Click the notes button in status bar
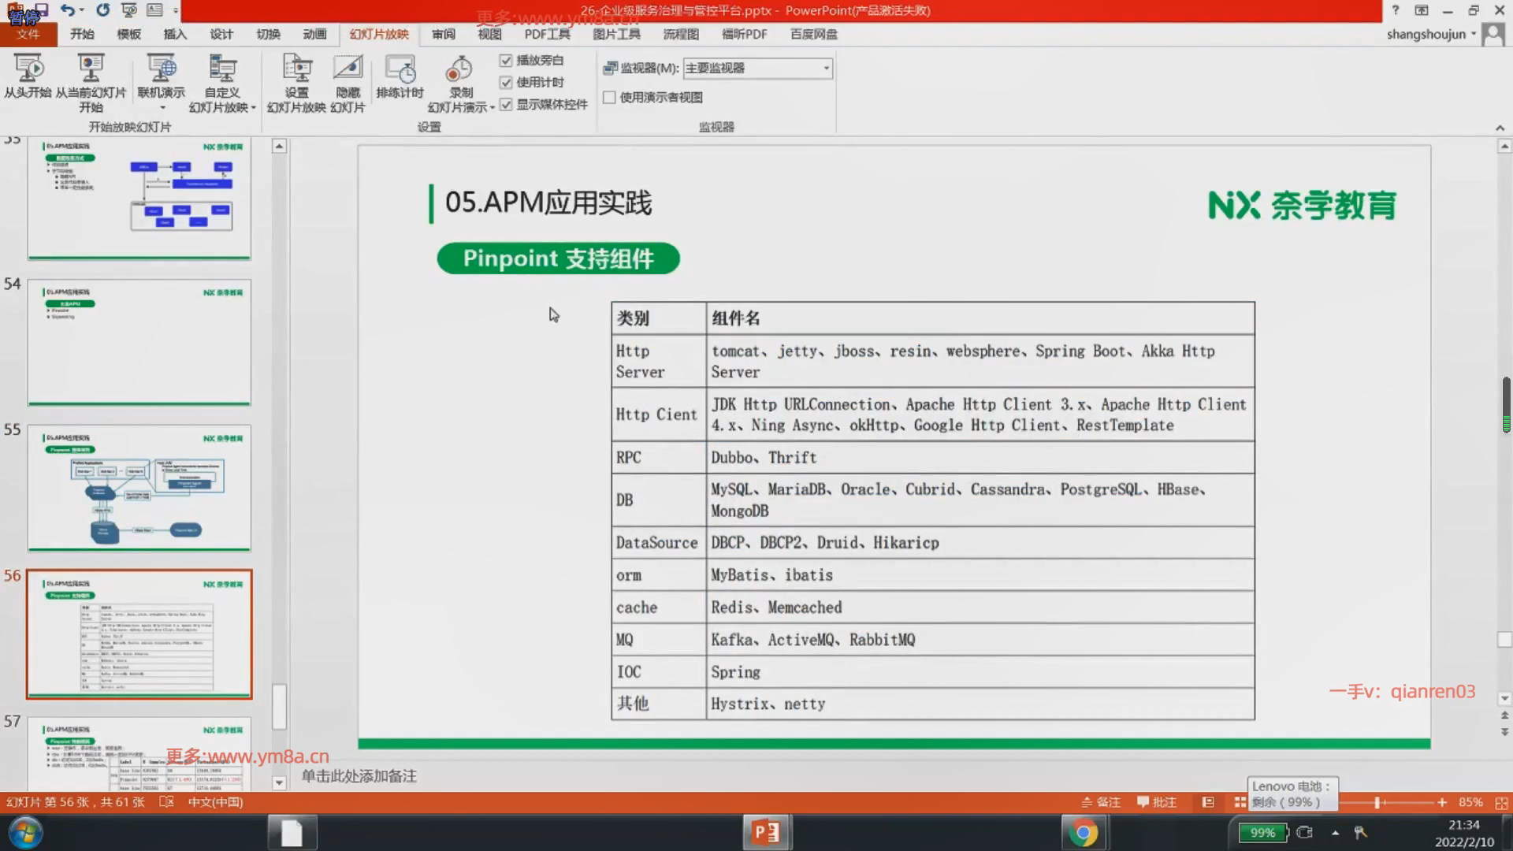Screen dimensions: 1513x851 coord(1101,802)
